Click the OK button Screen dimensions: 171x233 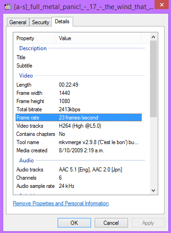(74, 223)
